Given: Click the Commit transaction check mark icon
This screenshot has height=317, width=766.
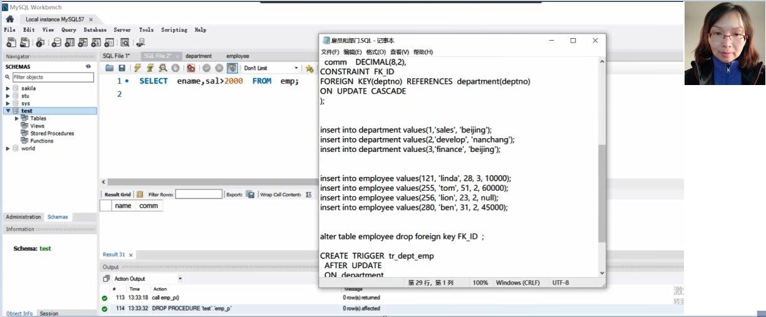Looking at the screenshot, I should point(207,68).
